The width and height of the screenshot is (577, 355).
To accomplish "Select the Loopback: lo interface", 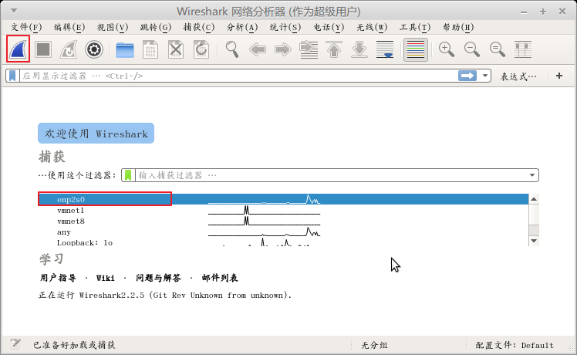I will point(283,242).
